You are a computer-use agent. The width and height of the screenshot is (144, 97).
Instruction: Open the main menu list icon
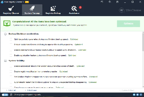117,2
